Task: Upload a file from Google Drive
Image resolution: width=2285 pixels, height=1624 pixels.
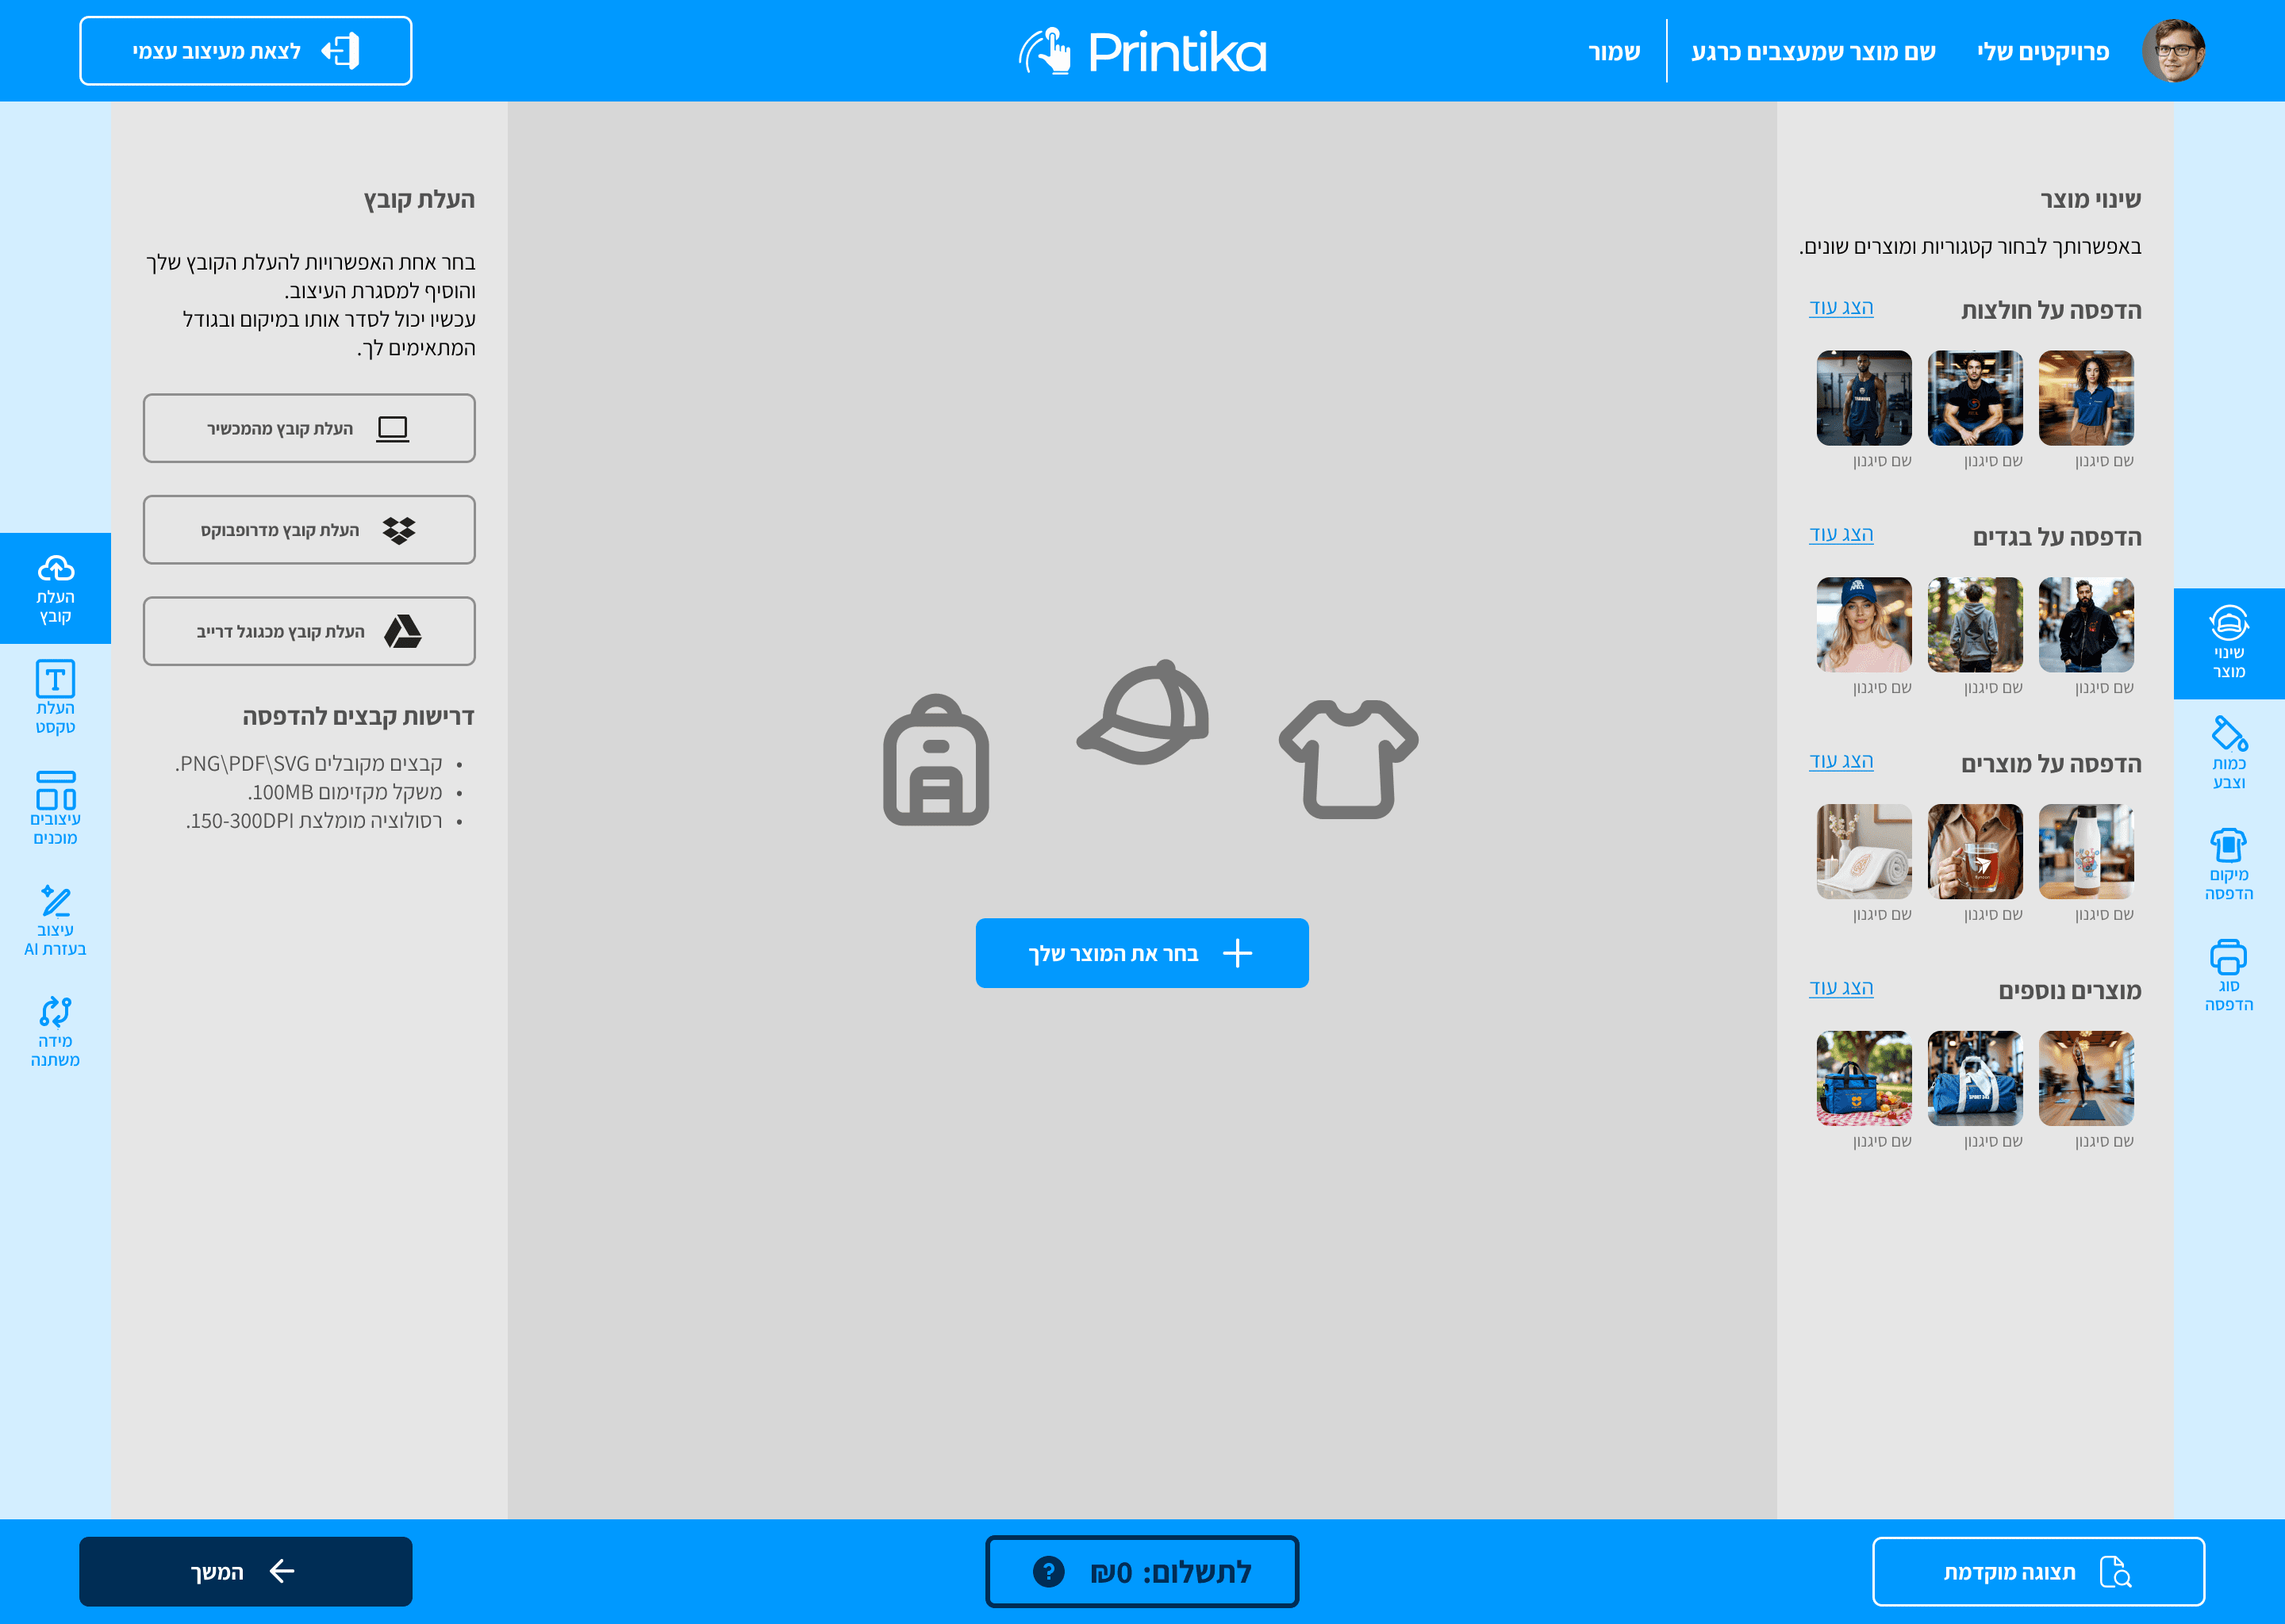Action: 309,631
